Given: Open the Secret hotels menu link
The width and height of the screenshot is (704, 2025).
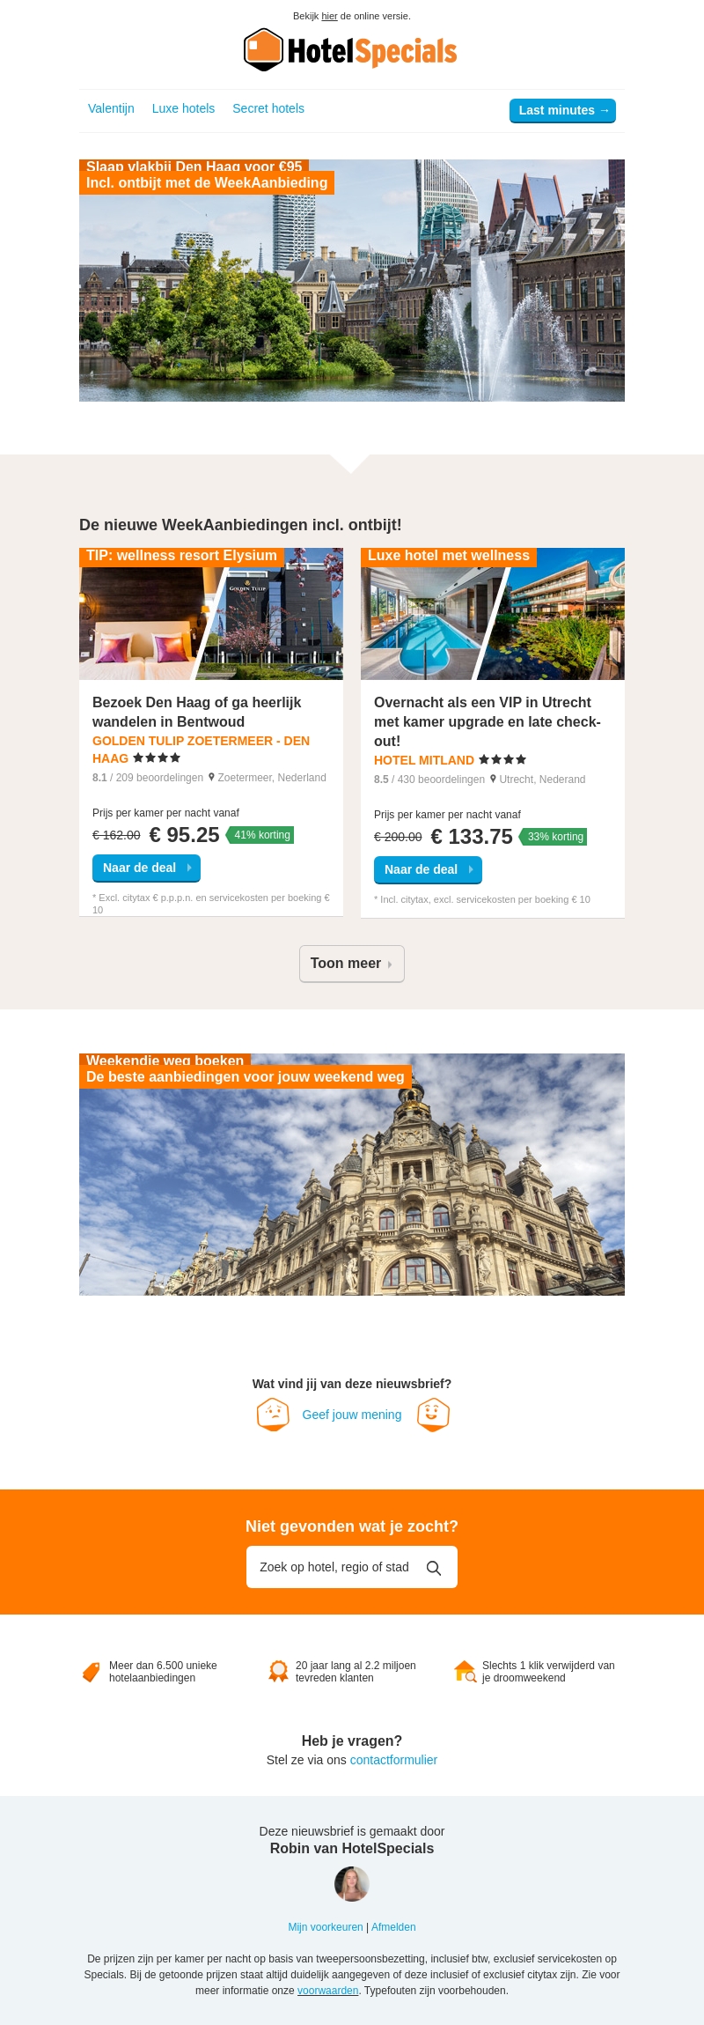Looking at the screenshot, I should point(268,108).
